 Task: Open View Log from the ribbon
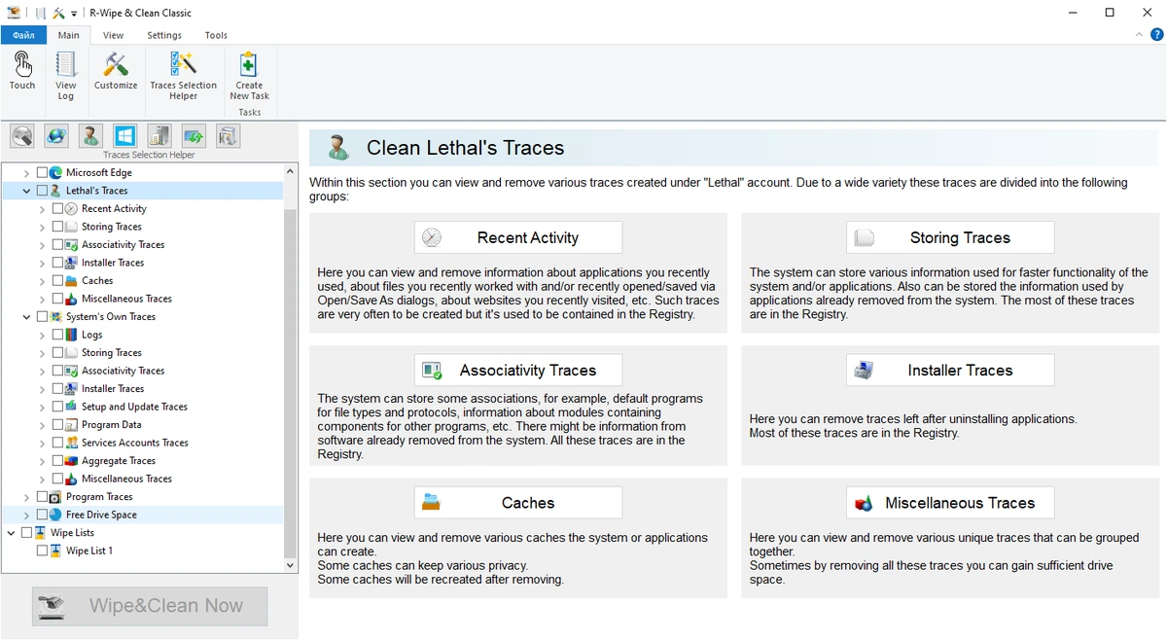coord(65,77)
